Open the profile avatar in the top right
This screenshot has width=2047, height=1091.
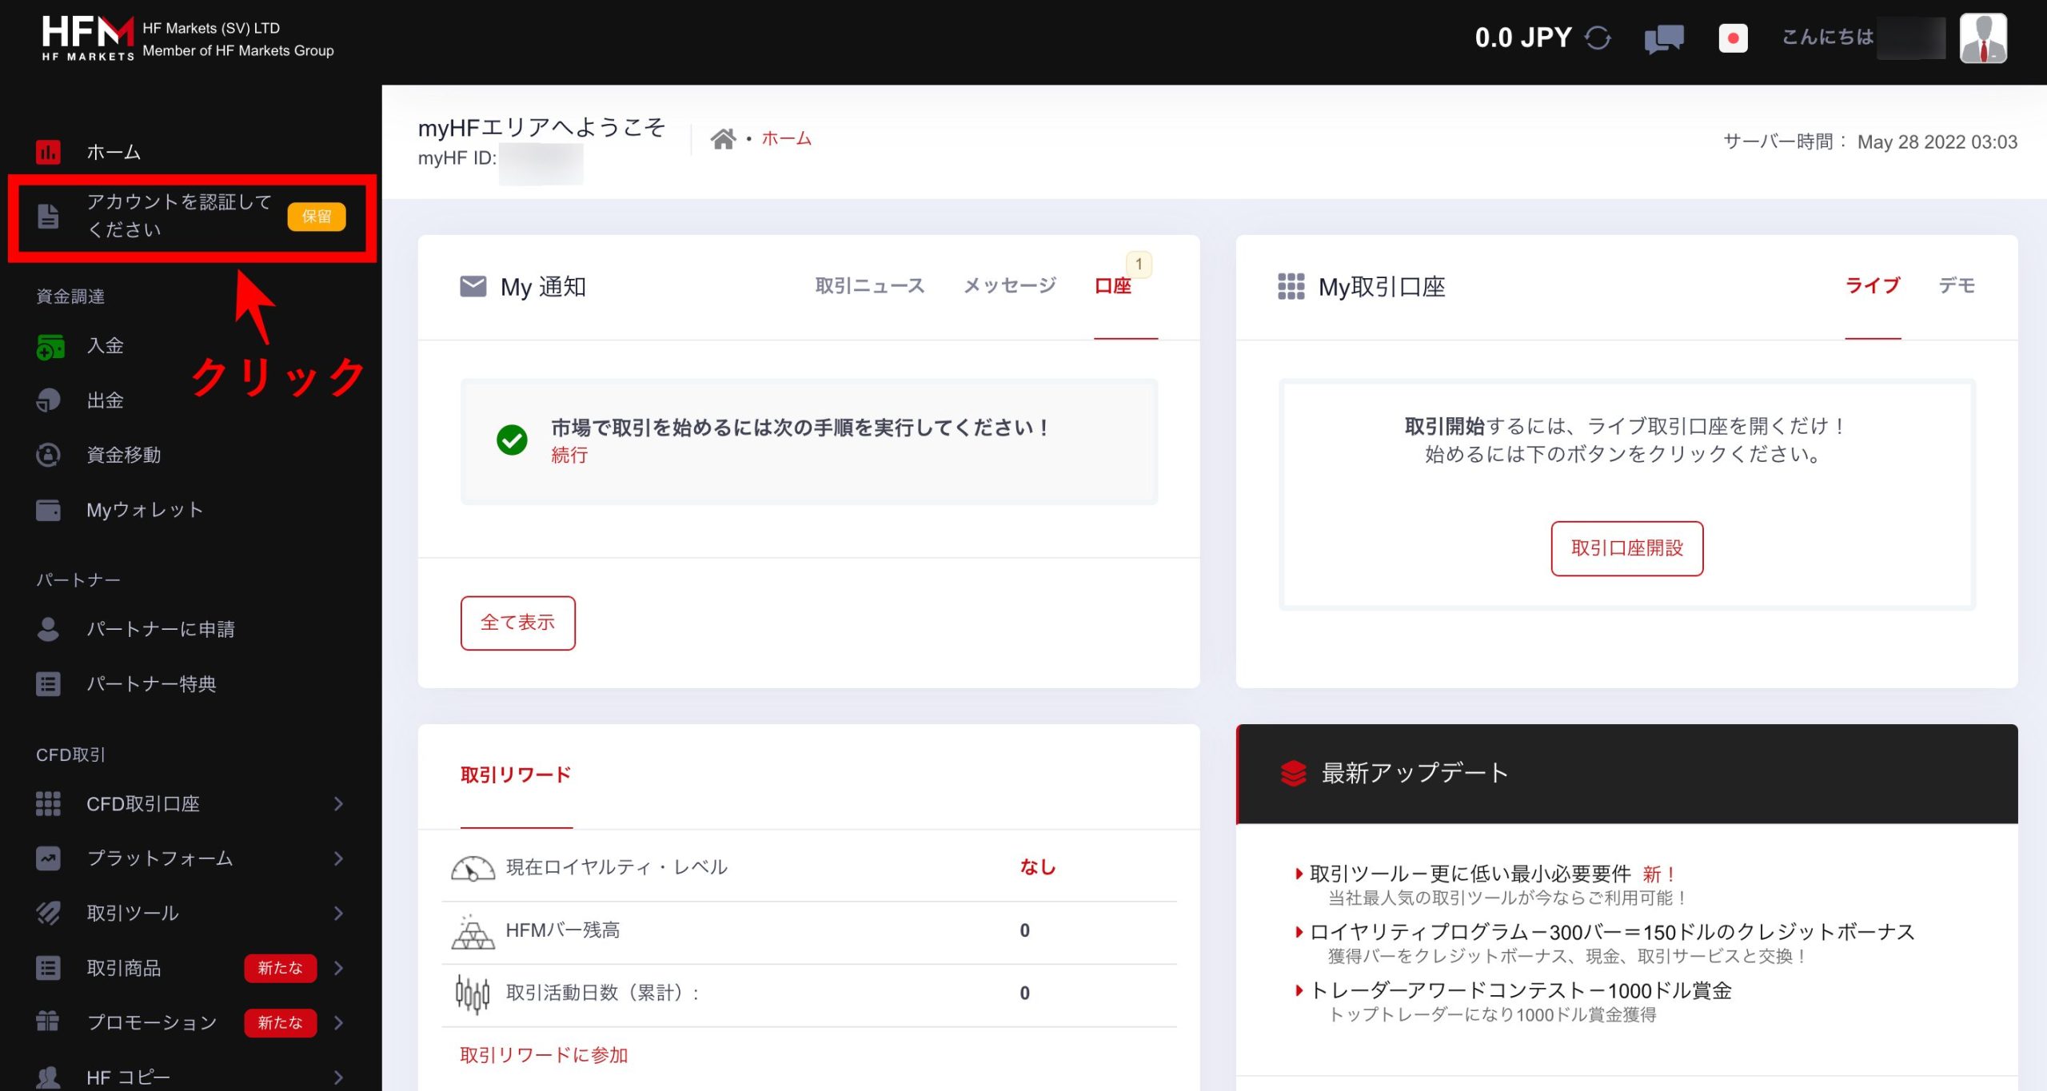1986,37
